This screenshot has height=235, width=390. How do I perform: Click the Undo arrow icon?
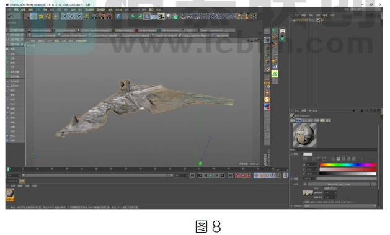point(11,16)
